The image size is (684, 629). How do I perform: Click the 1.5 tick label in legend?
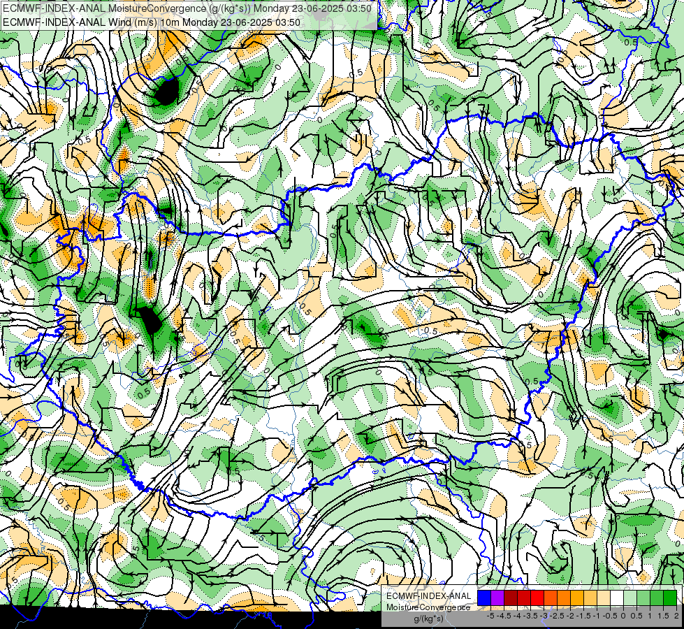pos(664,616)
